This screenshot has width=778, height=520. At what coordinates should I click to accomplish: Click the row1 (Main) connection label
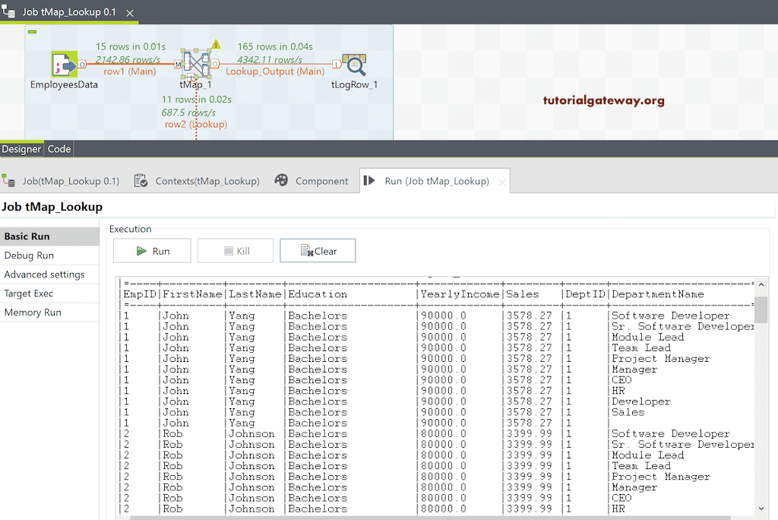click(130, 71)
